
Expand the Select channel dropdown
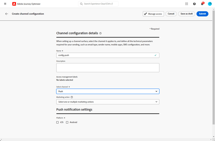click(108, 91)
